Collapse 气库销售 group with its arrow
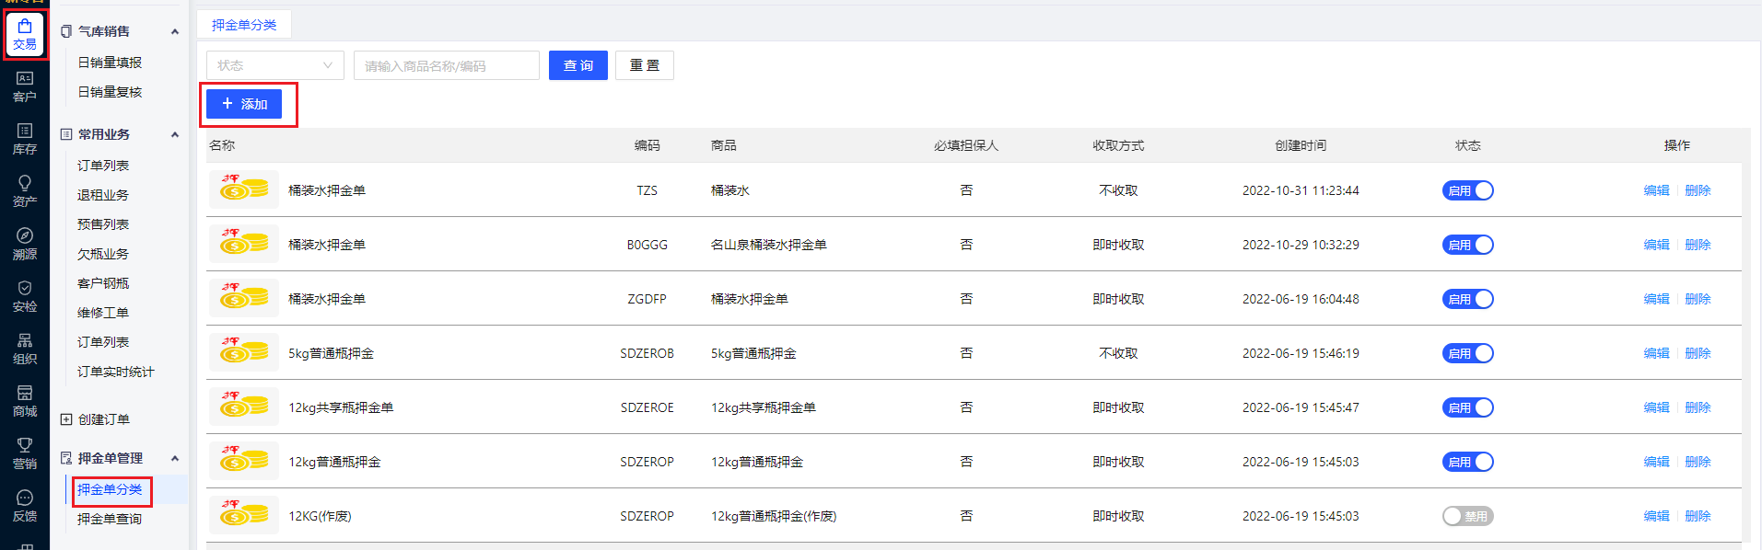The height and width of the screenshot is (550, 1762). pyautogui.click(x=175, y=31)
